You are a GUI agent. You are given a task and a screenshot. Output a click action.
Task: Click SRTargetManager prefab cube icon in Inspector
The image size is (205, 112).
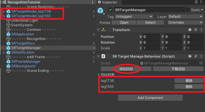101,11
